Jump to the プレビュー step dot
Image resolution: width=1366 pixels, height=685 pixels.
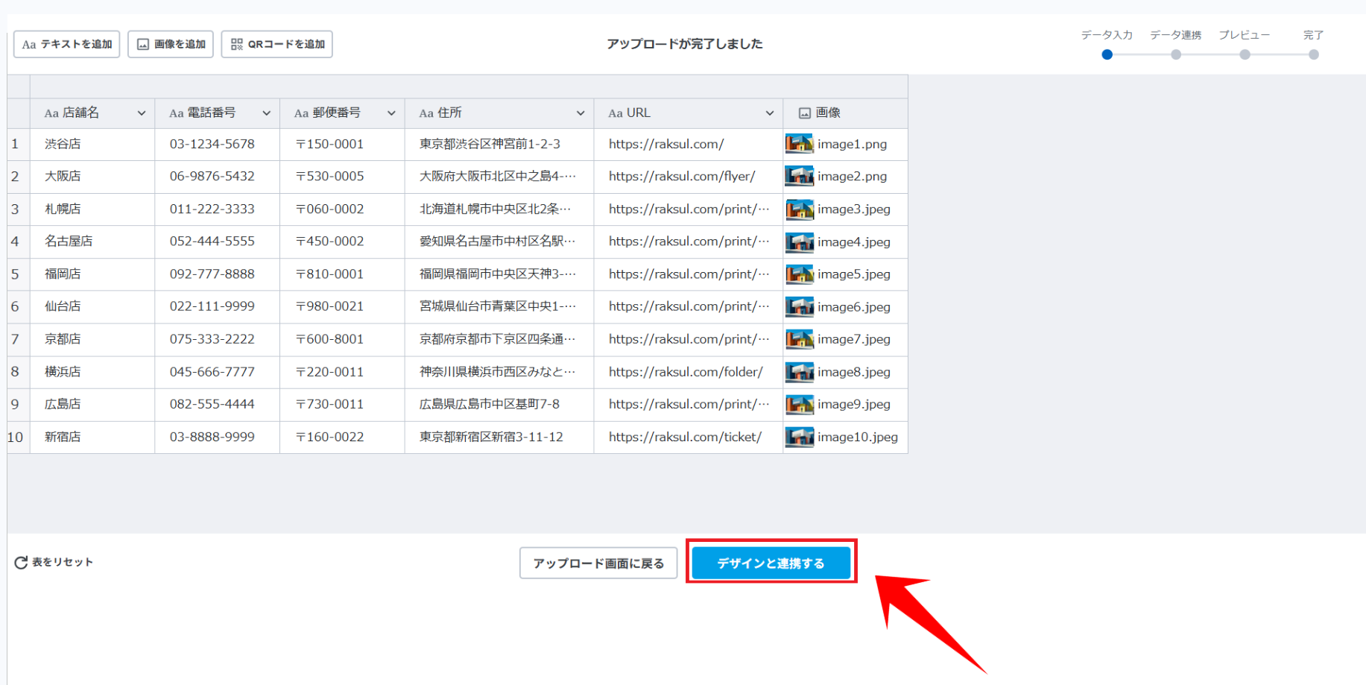[x=1245, y=54]
